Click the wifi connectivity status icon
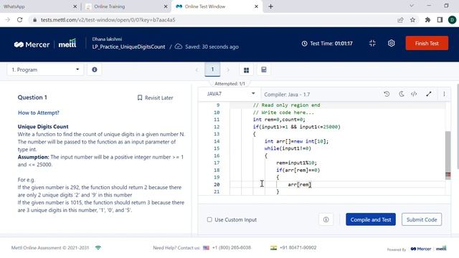This screenshot has width=459, height=258. (98, 248)
